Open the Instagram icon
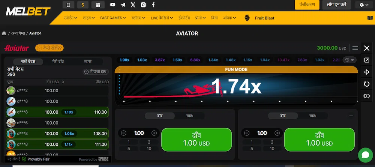375x167 pixels. tap(143, 5)
